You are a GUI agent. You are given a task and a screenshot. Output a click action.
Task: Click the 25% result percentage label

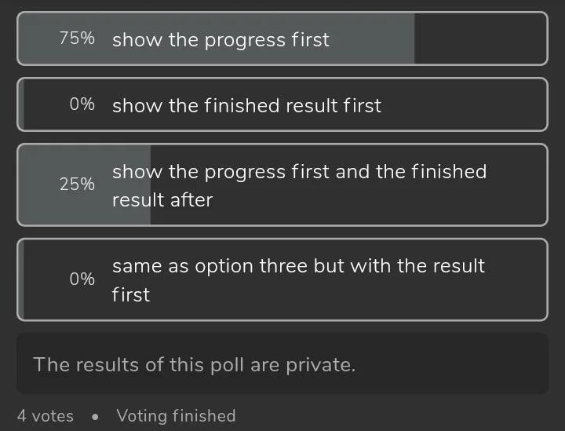coord(77,184)
